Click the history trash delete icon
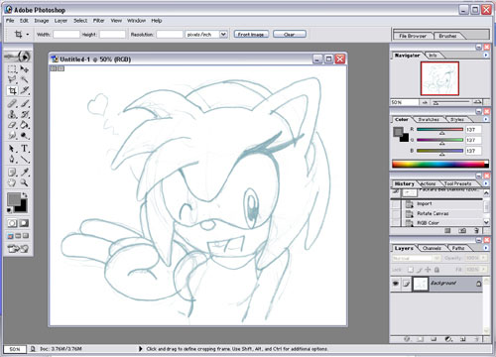 476,230
